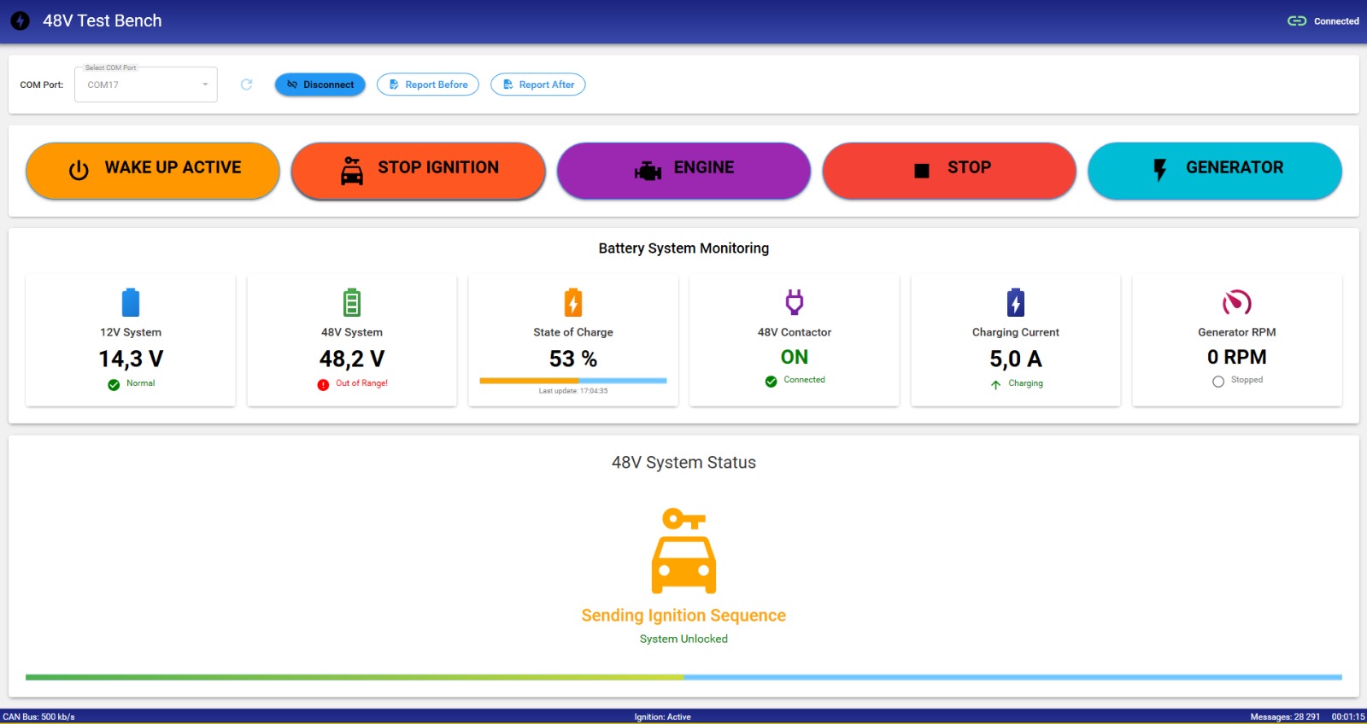Open the Report Before link
This screenshot has height=724, width=1367.
click(x=428, y=85)
